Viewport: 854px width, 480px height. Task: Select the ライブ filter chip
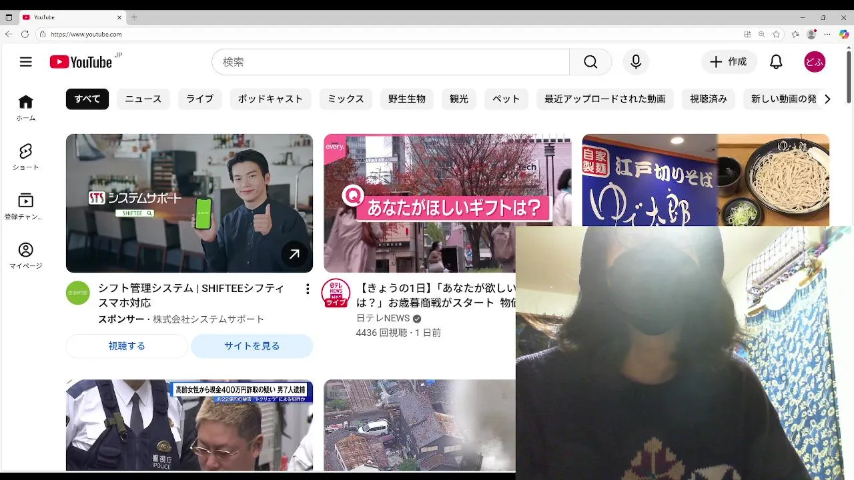coord(200,99)
